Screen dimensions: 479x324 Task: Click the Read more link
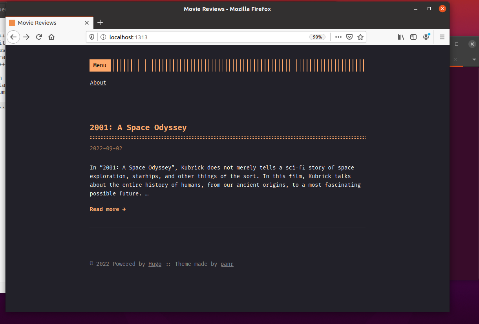(x=108, y=209)
